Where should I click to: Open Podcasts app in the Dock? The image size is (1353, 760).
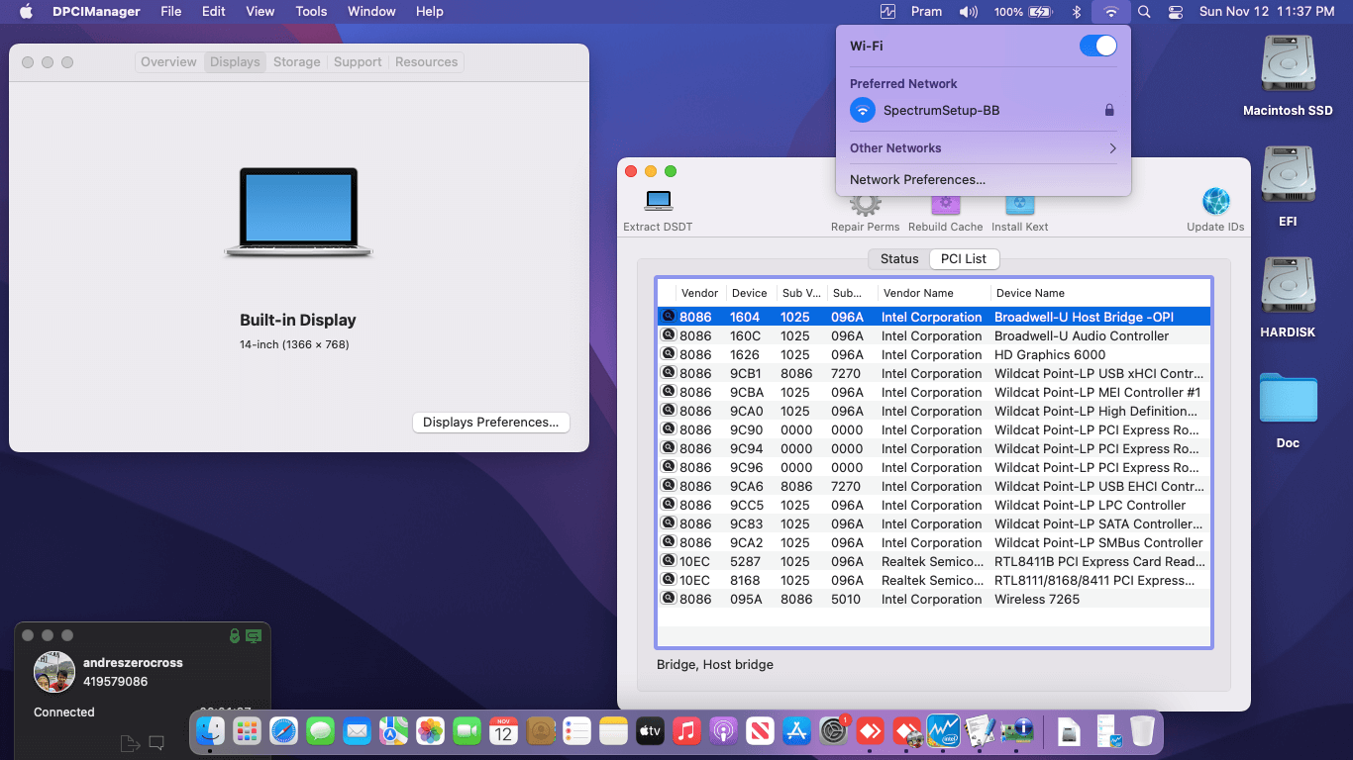point(723,731)
